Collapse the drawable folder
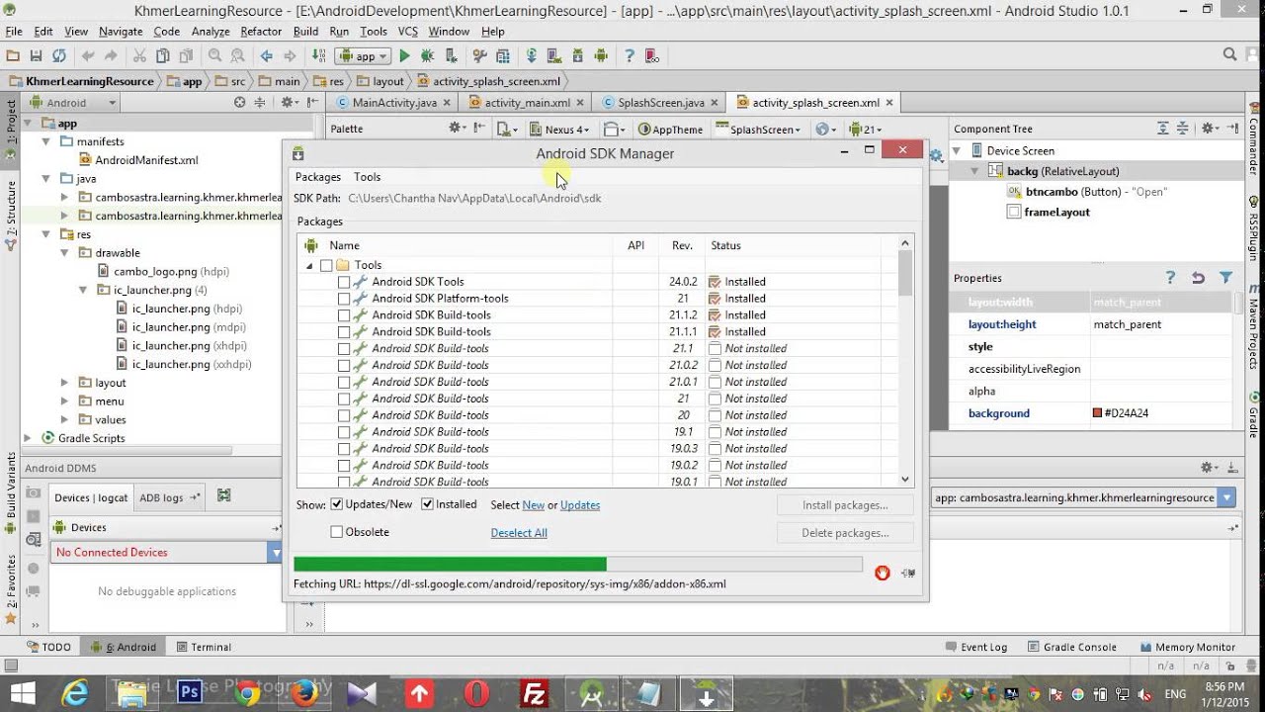 [x=65, y=253]
